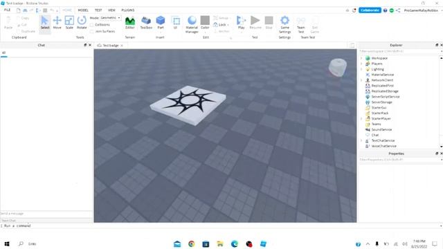This screenshot has width=443, height=249.
Task: Select ServerStorage in Explorer
Action: pos(381,102)
